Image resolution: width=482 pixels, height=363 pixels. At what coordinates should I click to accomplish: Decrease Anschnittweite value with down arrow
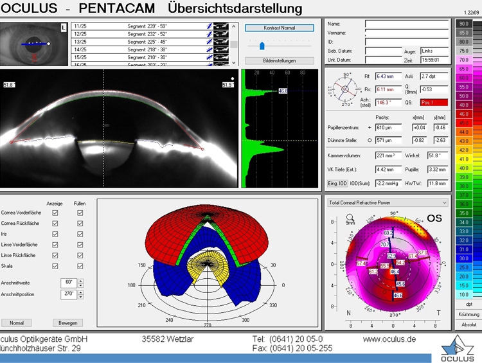pos(80,285)
